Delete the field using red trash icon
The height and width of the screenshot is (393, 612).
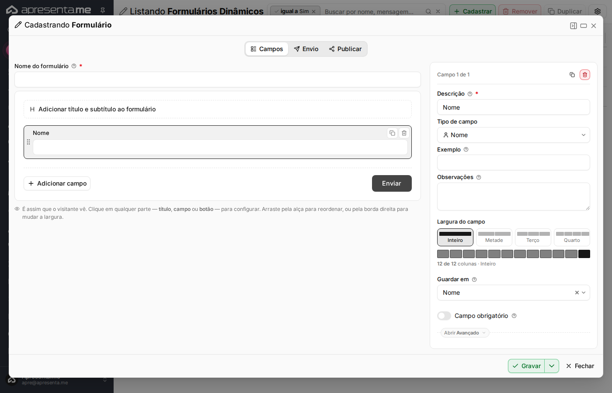coord(584,75)
